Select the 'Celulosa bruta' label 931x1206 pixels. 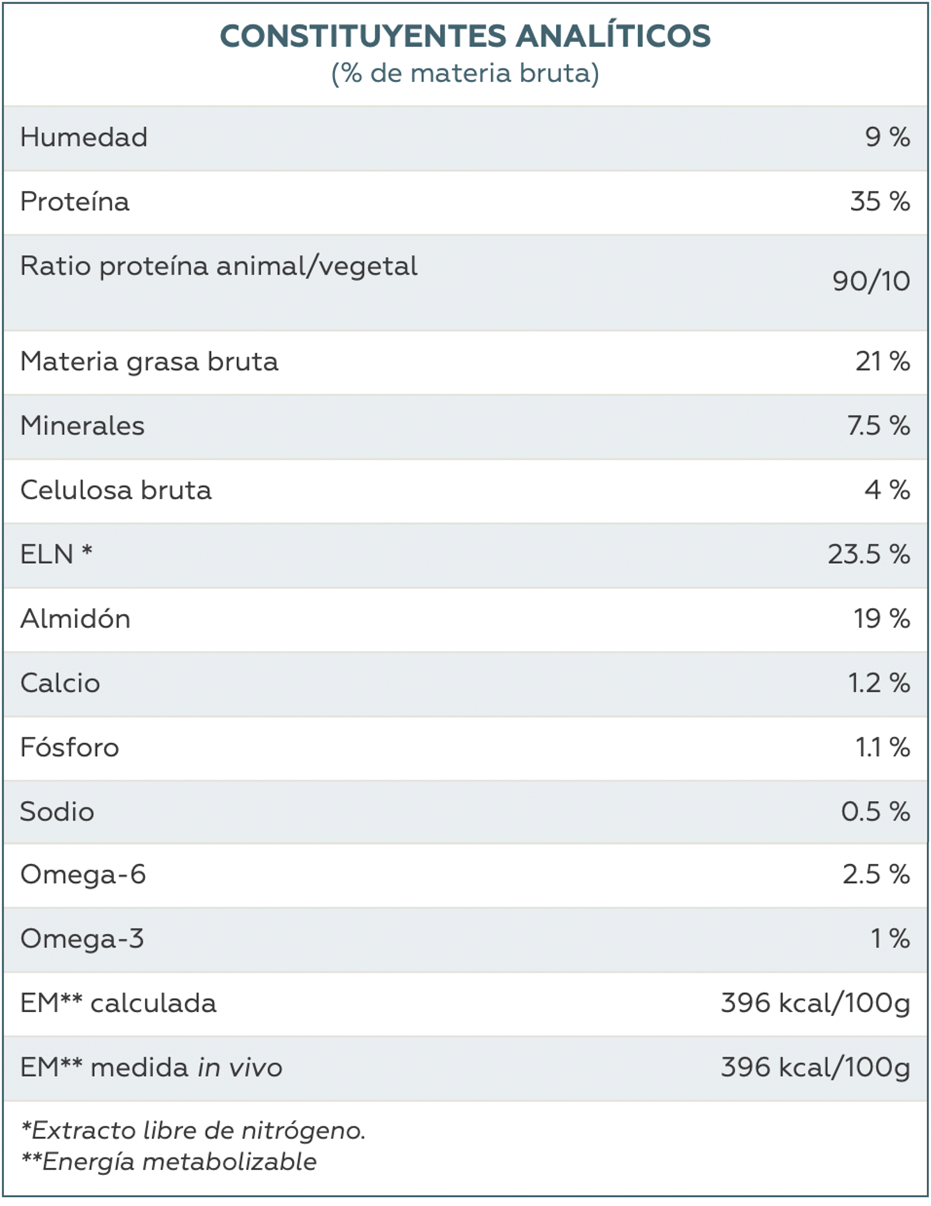(x=116, y=490)
